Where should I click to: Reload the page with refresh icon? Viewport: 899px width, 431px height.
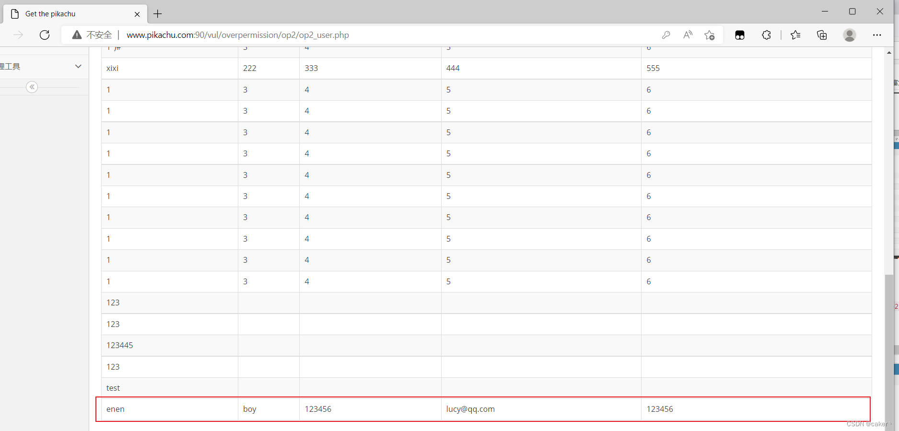(45, 35)
